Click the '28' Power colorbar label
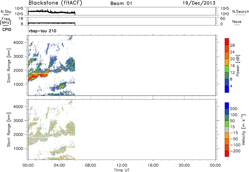Viewport: 249px width, 172px height. point(232,45)
